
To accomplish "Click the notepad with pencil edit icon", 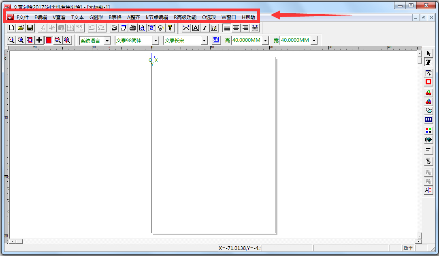I will 214,28.
